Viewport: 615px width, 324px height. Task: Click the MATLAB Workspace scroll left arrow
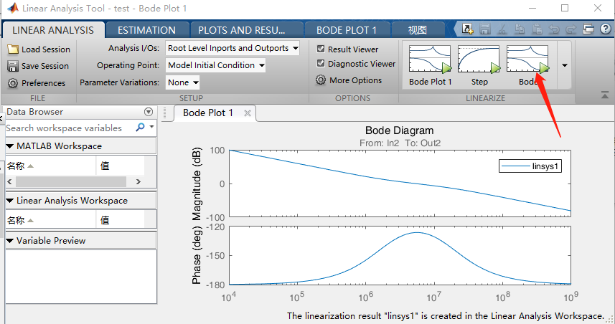[x=10, y=181]
